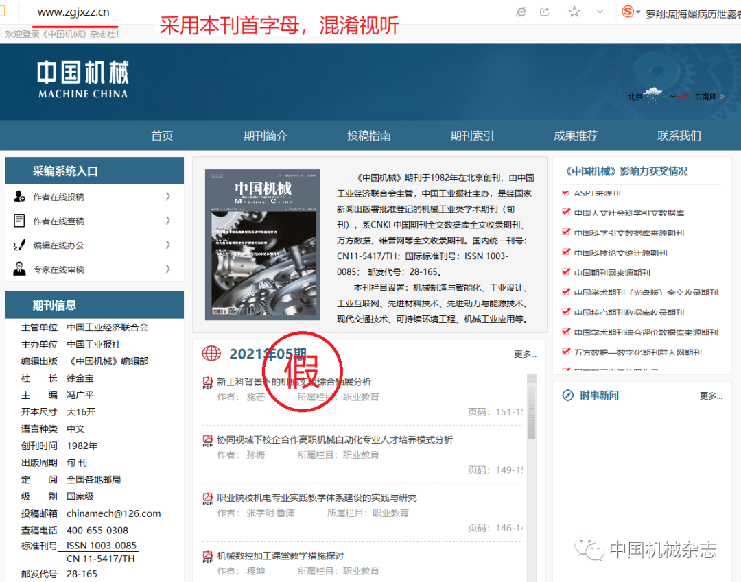Click the expert avatar icon beside 专家在线审稿
The width and height of the screenshot is (741, 582).
(19, 269)
